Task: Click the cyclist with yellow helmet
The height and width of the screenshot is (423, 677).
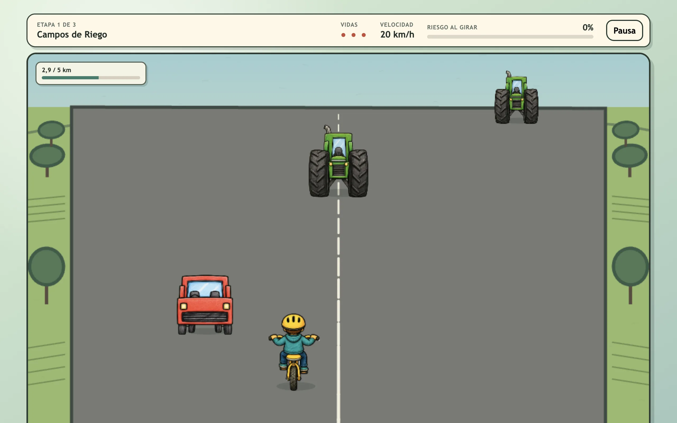Action: [x=294, y=352]
